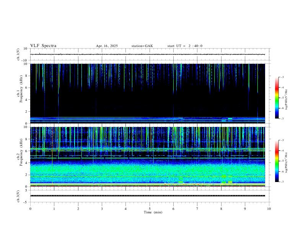Click the date "Apr. 16, 2025"
Viewport: 303px width, 234px height.
click(x=107, y=46)
